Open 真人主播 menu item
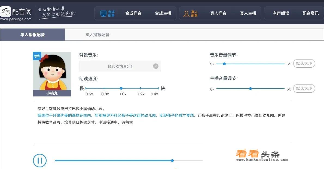 (248, 13)
